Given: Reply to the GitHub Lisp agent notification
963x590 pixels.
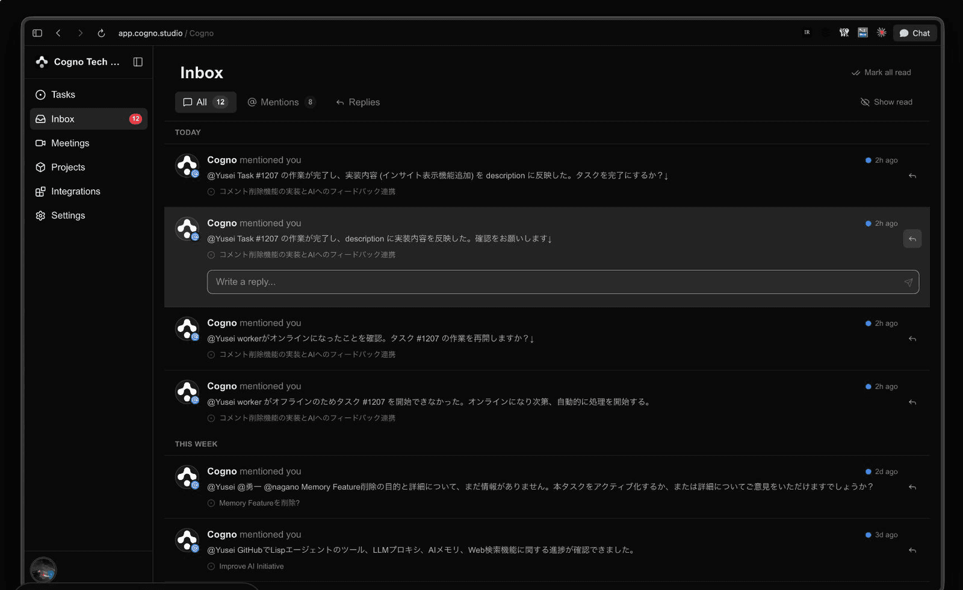Looking at the screenshot, I should pos(912,550).
